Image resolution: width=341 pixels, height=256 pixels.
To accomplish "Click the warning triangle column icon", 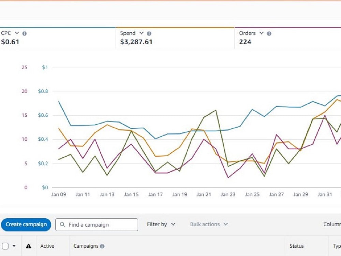I will click(29, 246).
